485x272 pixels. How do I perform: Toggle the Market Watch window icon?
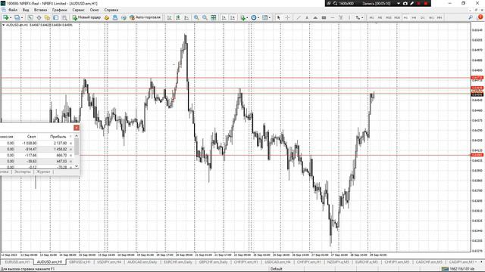pyautogui.click(x=30, y=17)
